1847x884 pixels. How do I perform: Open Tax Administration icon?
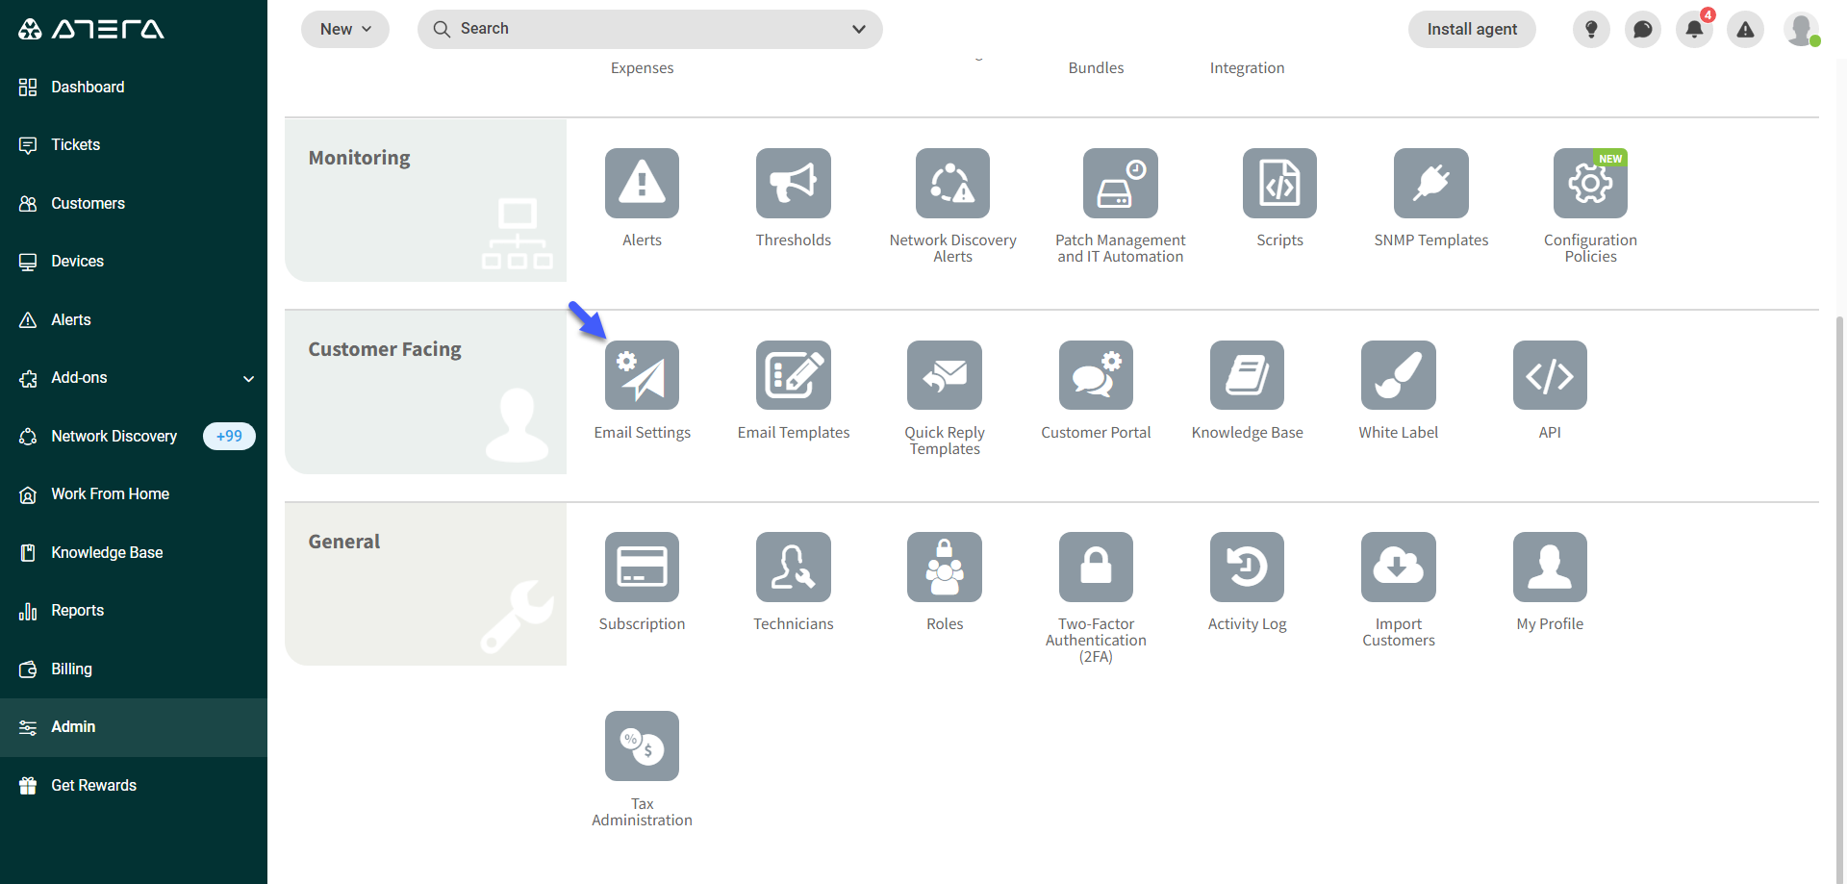click(642, 745)
